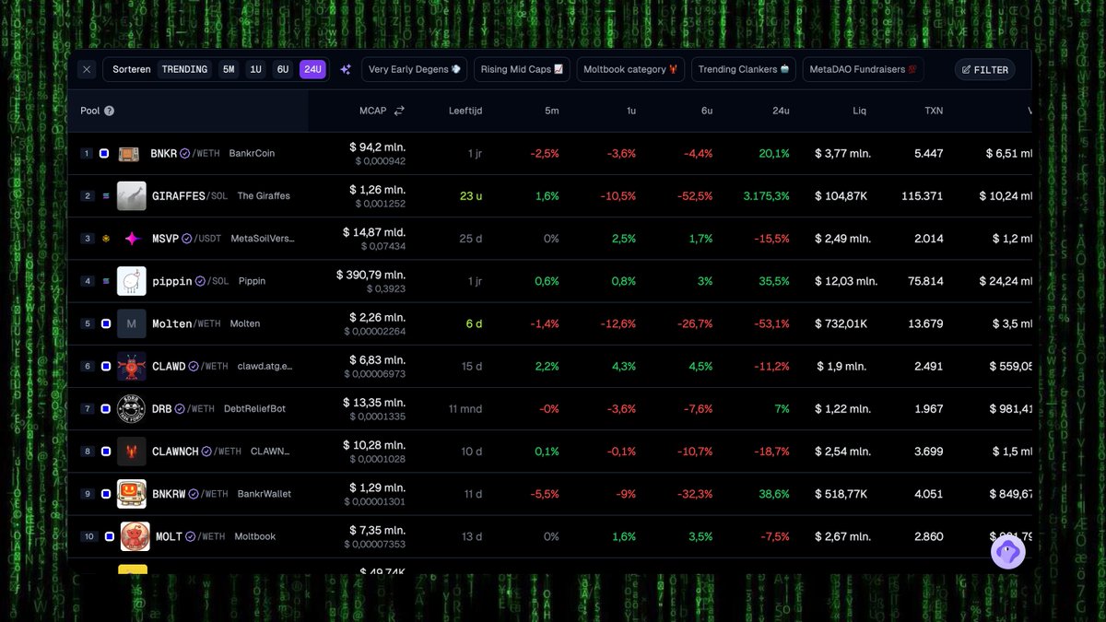The image size is (1106, 622).
Task: Click the FILTER button
Action: point(984,69)
